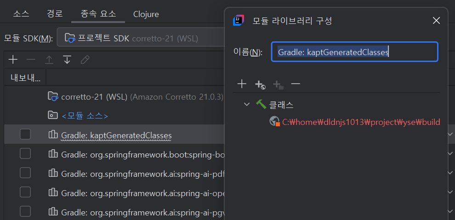
Task: Switch to the 소스 tab
Action: (21, 14)
